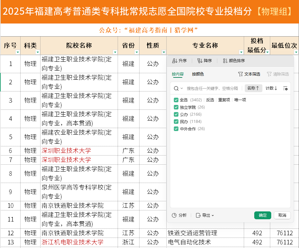
Task: Select the 专业名称 header cell
Action: coord(205,45)
